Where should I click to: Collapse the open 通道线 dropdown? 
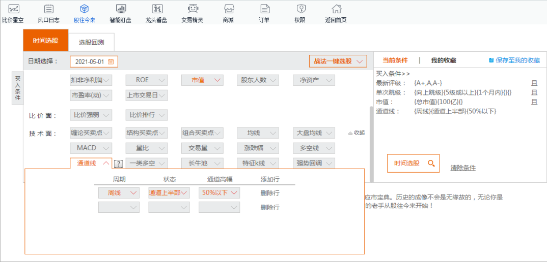click(x=91, y=163)
